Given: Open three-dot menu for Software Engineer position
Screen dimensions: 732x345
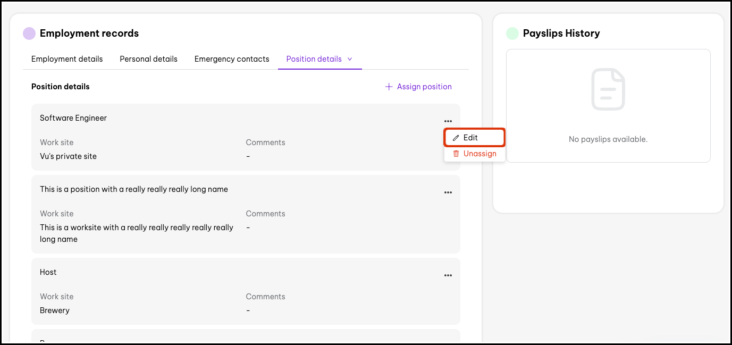Looking at the screenshot, I should 448,121.
